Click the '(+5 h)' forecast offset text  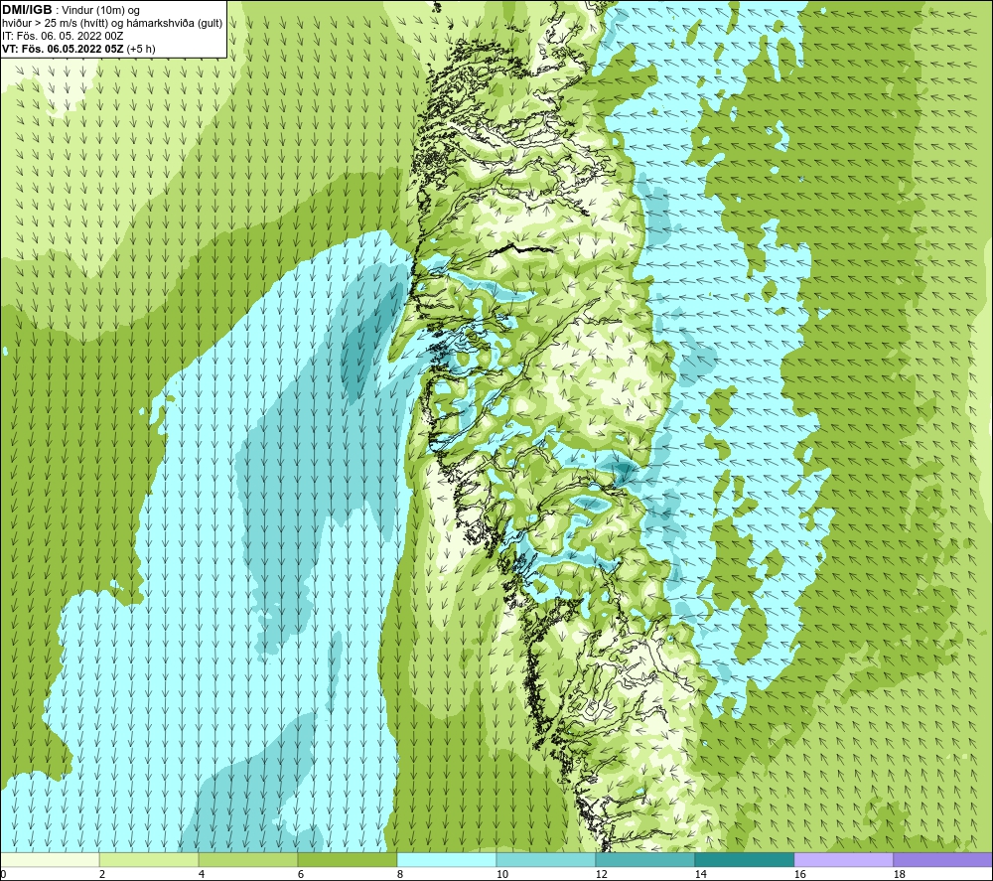(141, 49)
